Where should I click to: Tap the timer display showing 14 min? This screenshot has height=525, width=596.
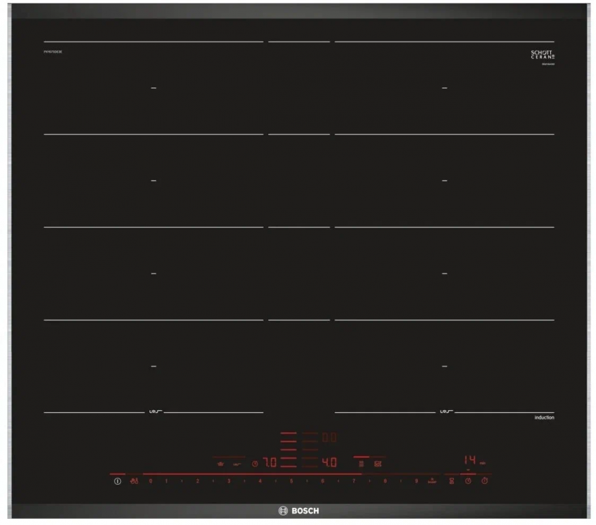[x=470, y=460]
